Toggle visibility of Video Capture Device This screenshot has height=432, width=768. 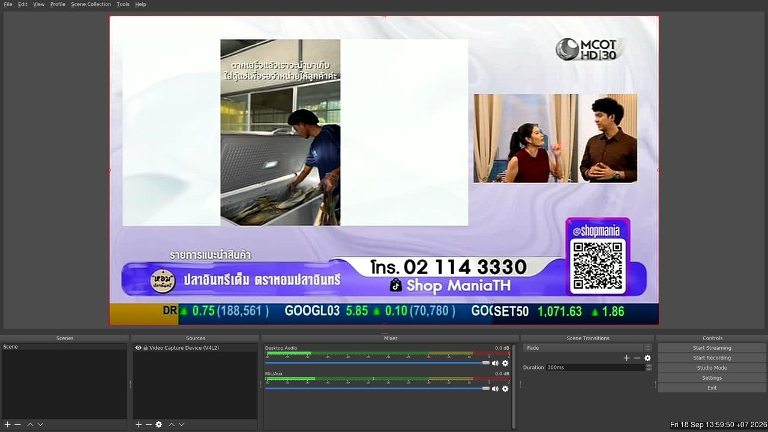[x=138, y=347]
